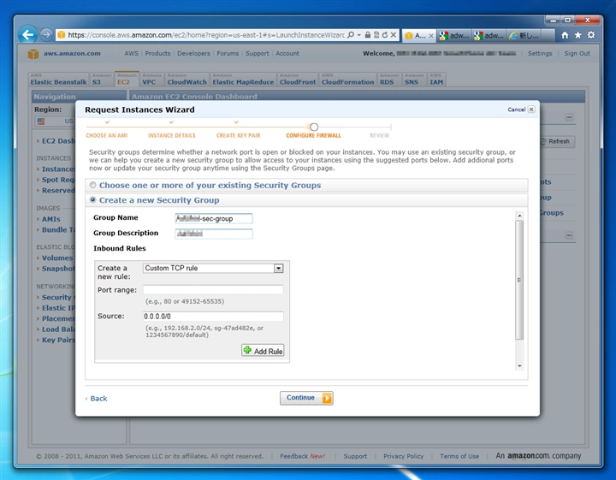
Task: Click the Choose an AMI wizard step
Action: pos(107,135)
